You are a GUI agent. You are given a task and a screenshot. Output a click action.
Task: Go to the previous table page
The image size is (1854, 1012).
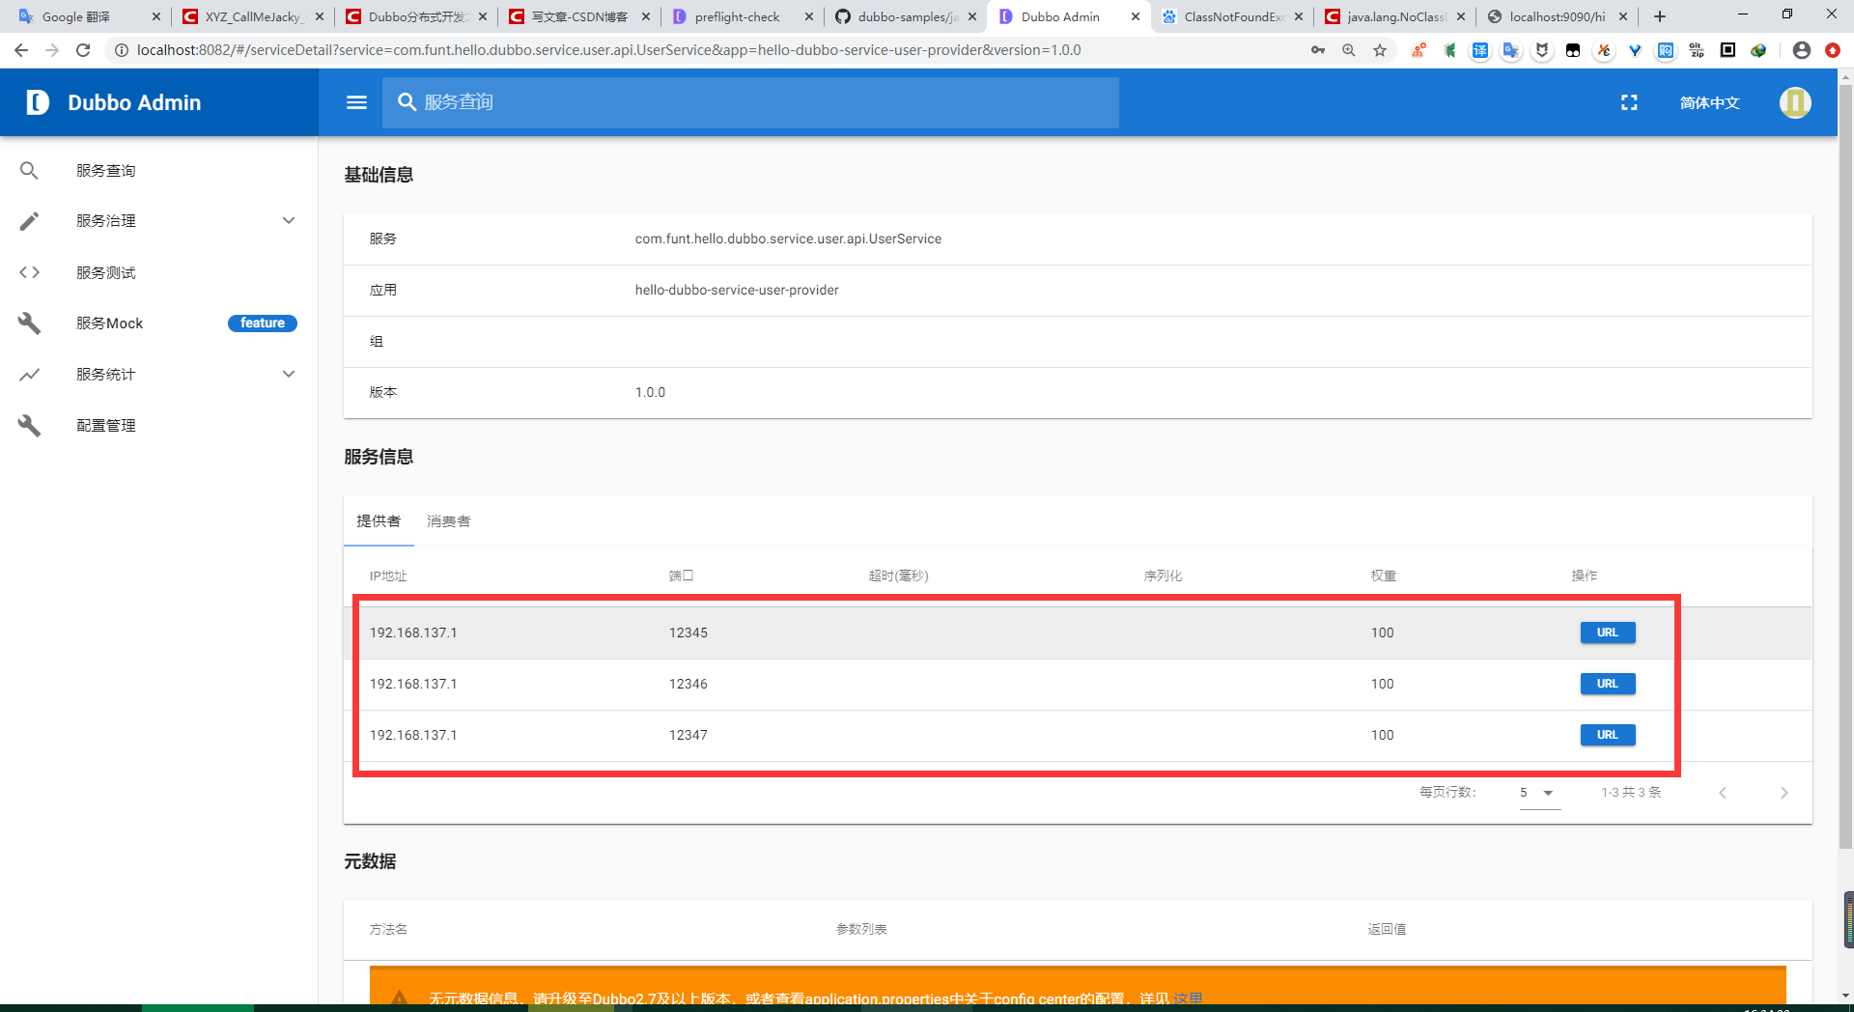tap(1723, 793)
